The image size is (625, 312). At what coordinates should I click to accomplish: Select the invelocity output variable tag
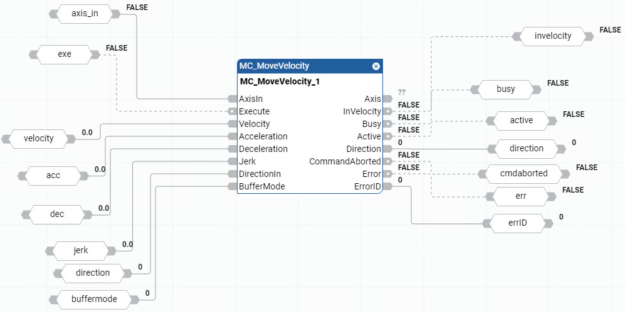553,36
